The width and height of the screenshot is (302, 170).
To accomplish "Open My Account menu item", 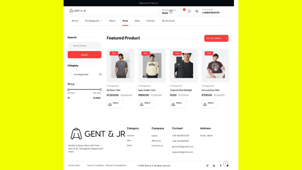I will point(168,21).
